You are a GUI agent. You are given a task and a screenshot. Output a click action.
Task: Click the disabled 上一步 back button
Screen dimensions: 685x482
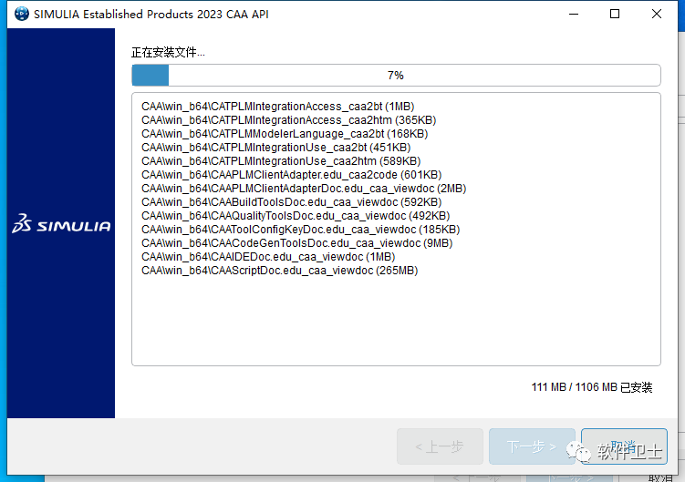click(x=440, y=446)
